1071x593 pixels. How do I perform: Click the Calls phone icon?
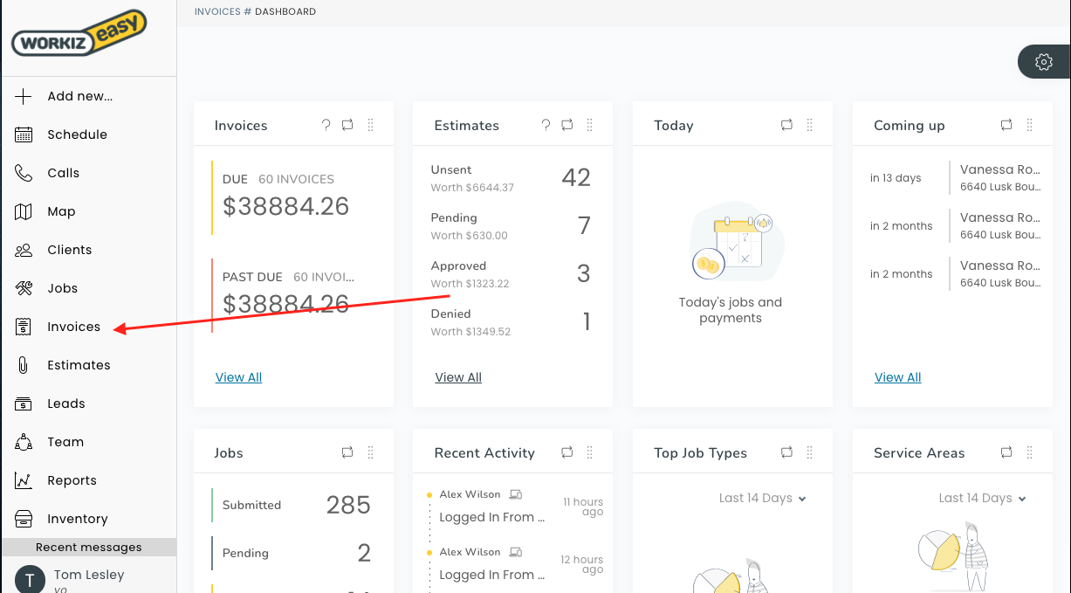(24, 173)
